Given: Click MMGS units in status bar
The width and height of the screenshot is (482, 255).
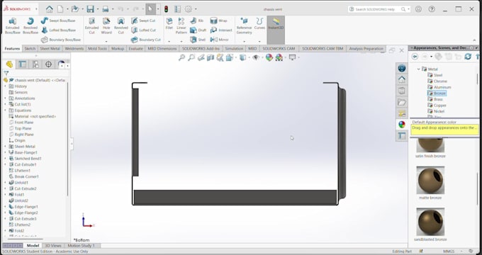Looking at the screenshot, I should click(x=449, y=251).
